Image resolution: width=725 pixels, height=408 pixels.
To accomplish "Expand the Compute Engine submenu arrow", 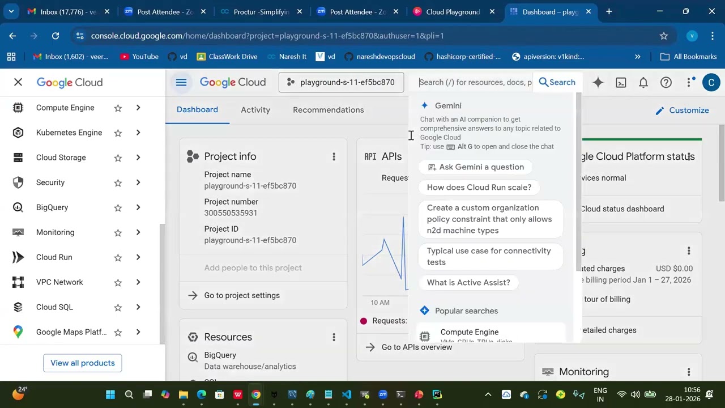I will [x=138, y=108].
